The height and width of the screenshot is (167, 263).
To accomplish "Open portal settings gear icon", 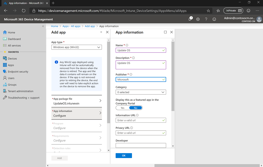I will coord(198,19).
